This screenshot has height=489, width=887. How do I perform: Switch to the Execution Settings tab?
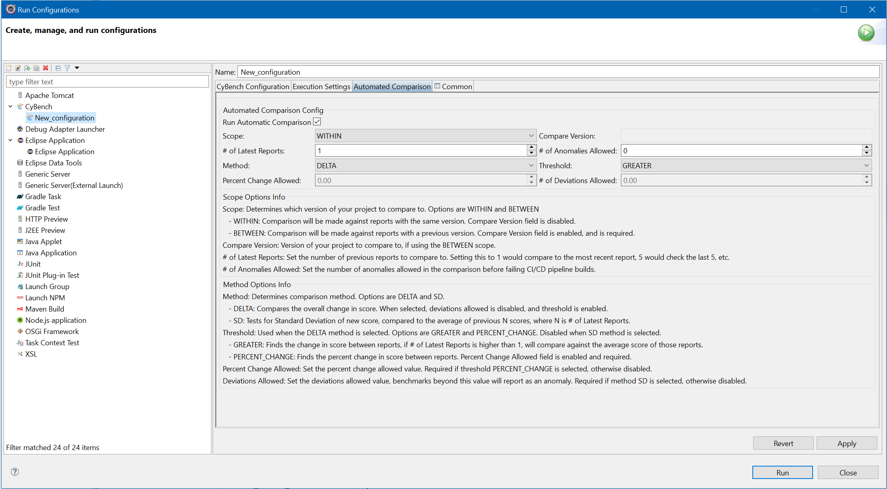click(321, 86)
